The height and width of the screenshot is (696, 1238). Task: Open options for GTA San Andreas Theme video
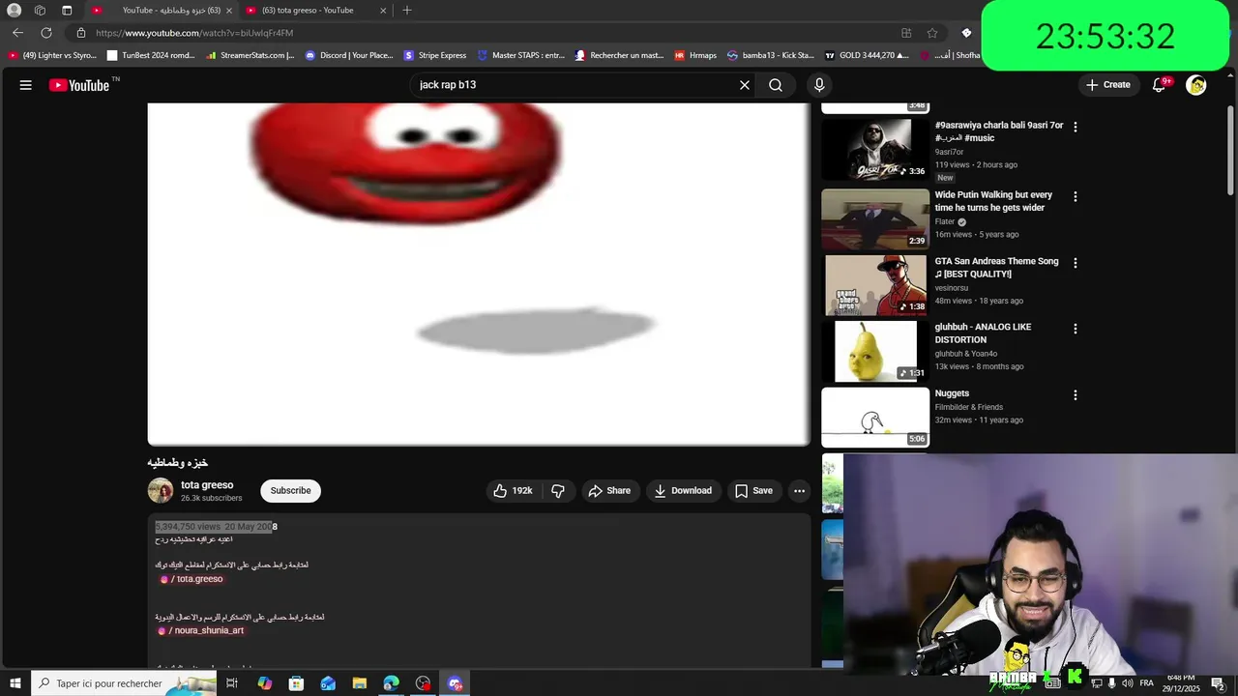1075,263
